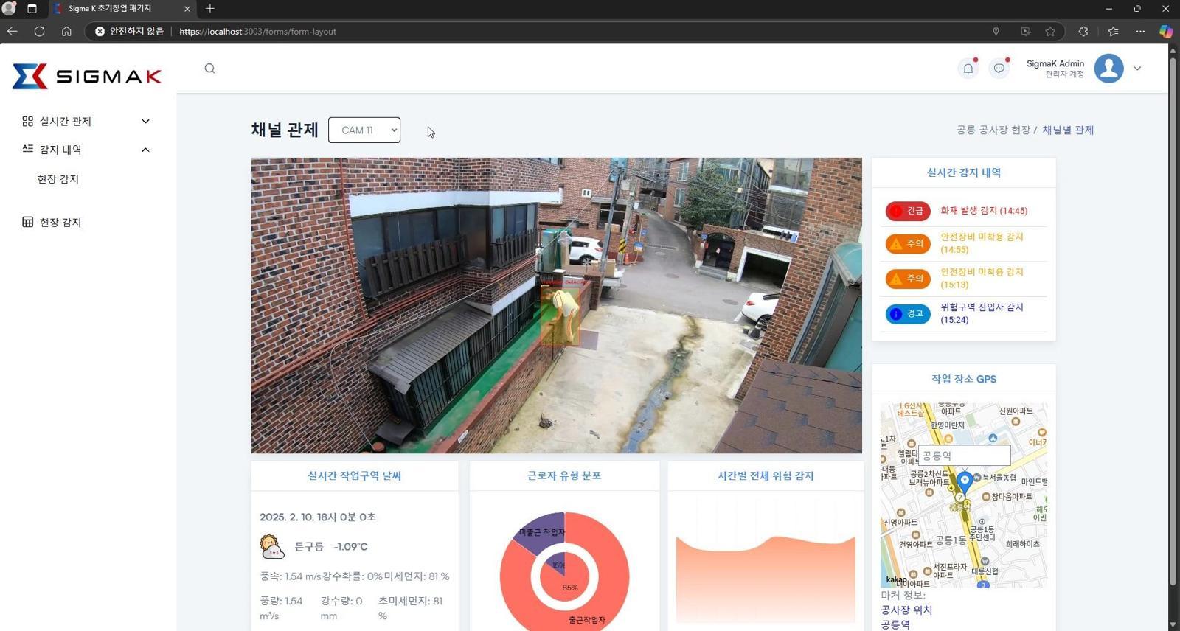Screen dimensions: 1180x631
Task: Click the browser favorites star icon
Action: coord(1050,31)
